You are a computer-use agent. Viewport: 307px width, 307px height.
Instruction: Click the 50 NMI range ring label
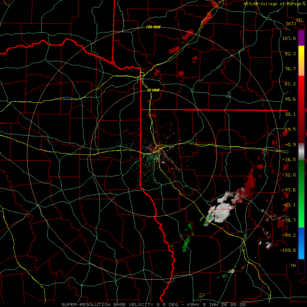point(153,90)
